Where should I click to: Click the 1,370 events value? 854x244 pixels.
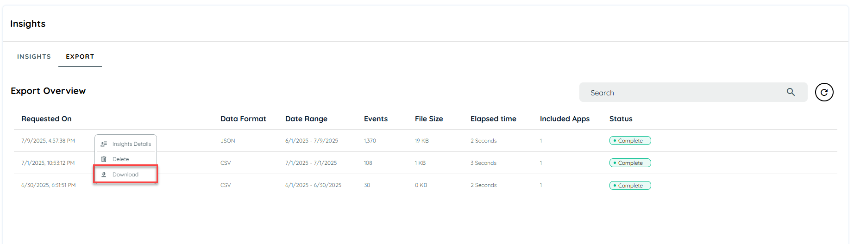370,141
